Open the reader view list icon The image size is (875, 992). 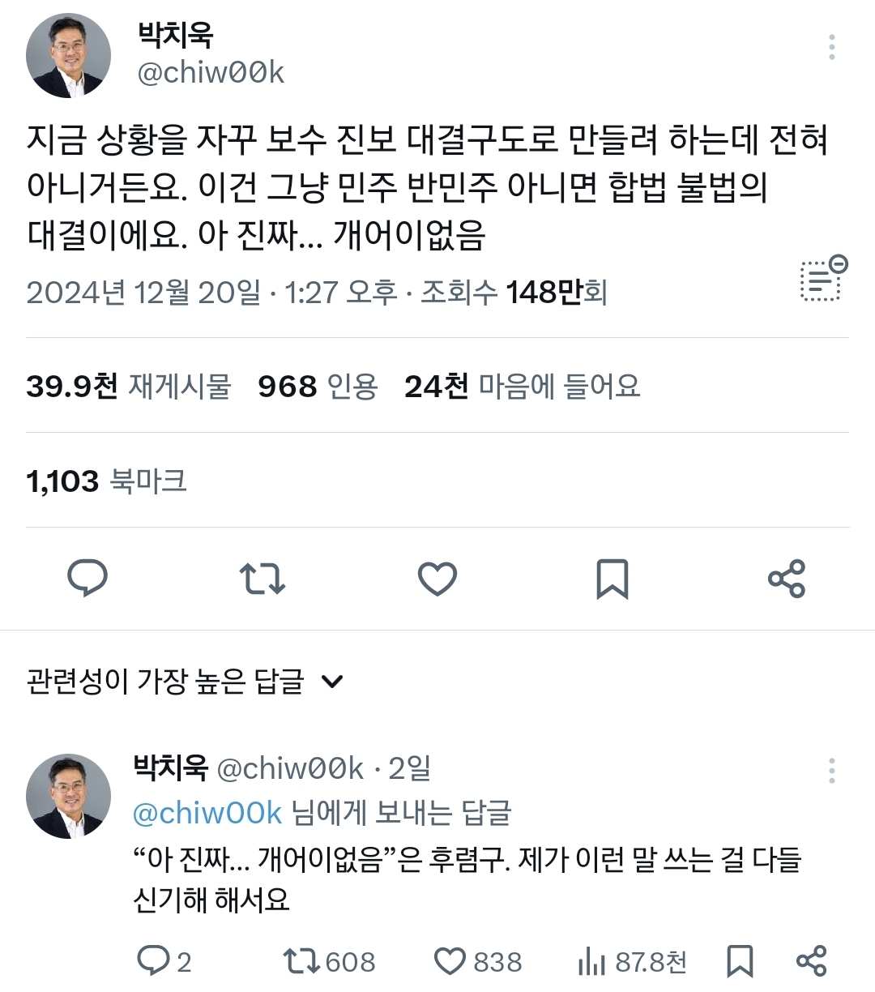pos(823,280)
